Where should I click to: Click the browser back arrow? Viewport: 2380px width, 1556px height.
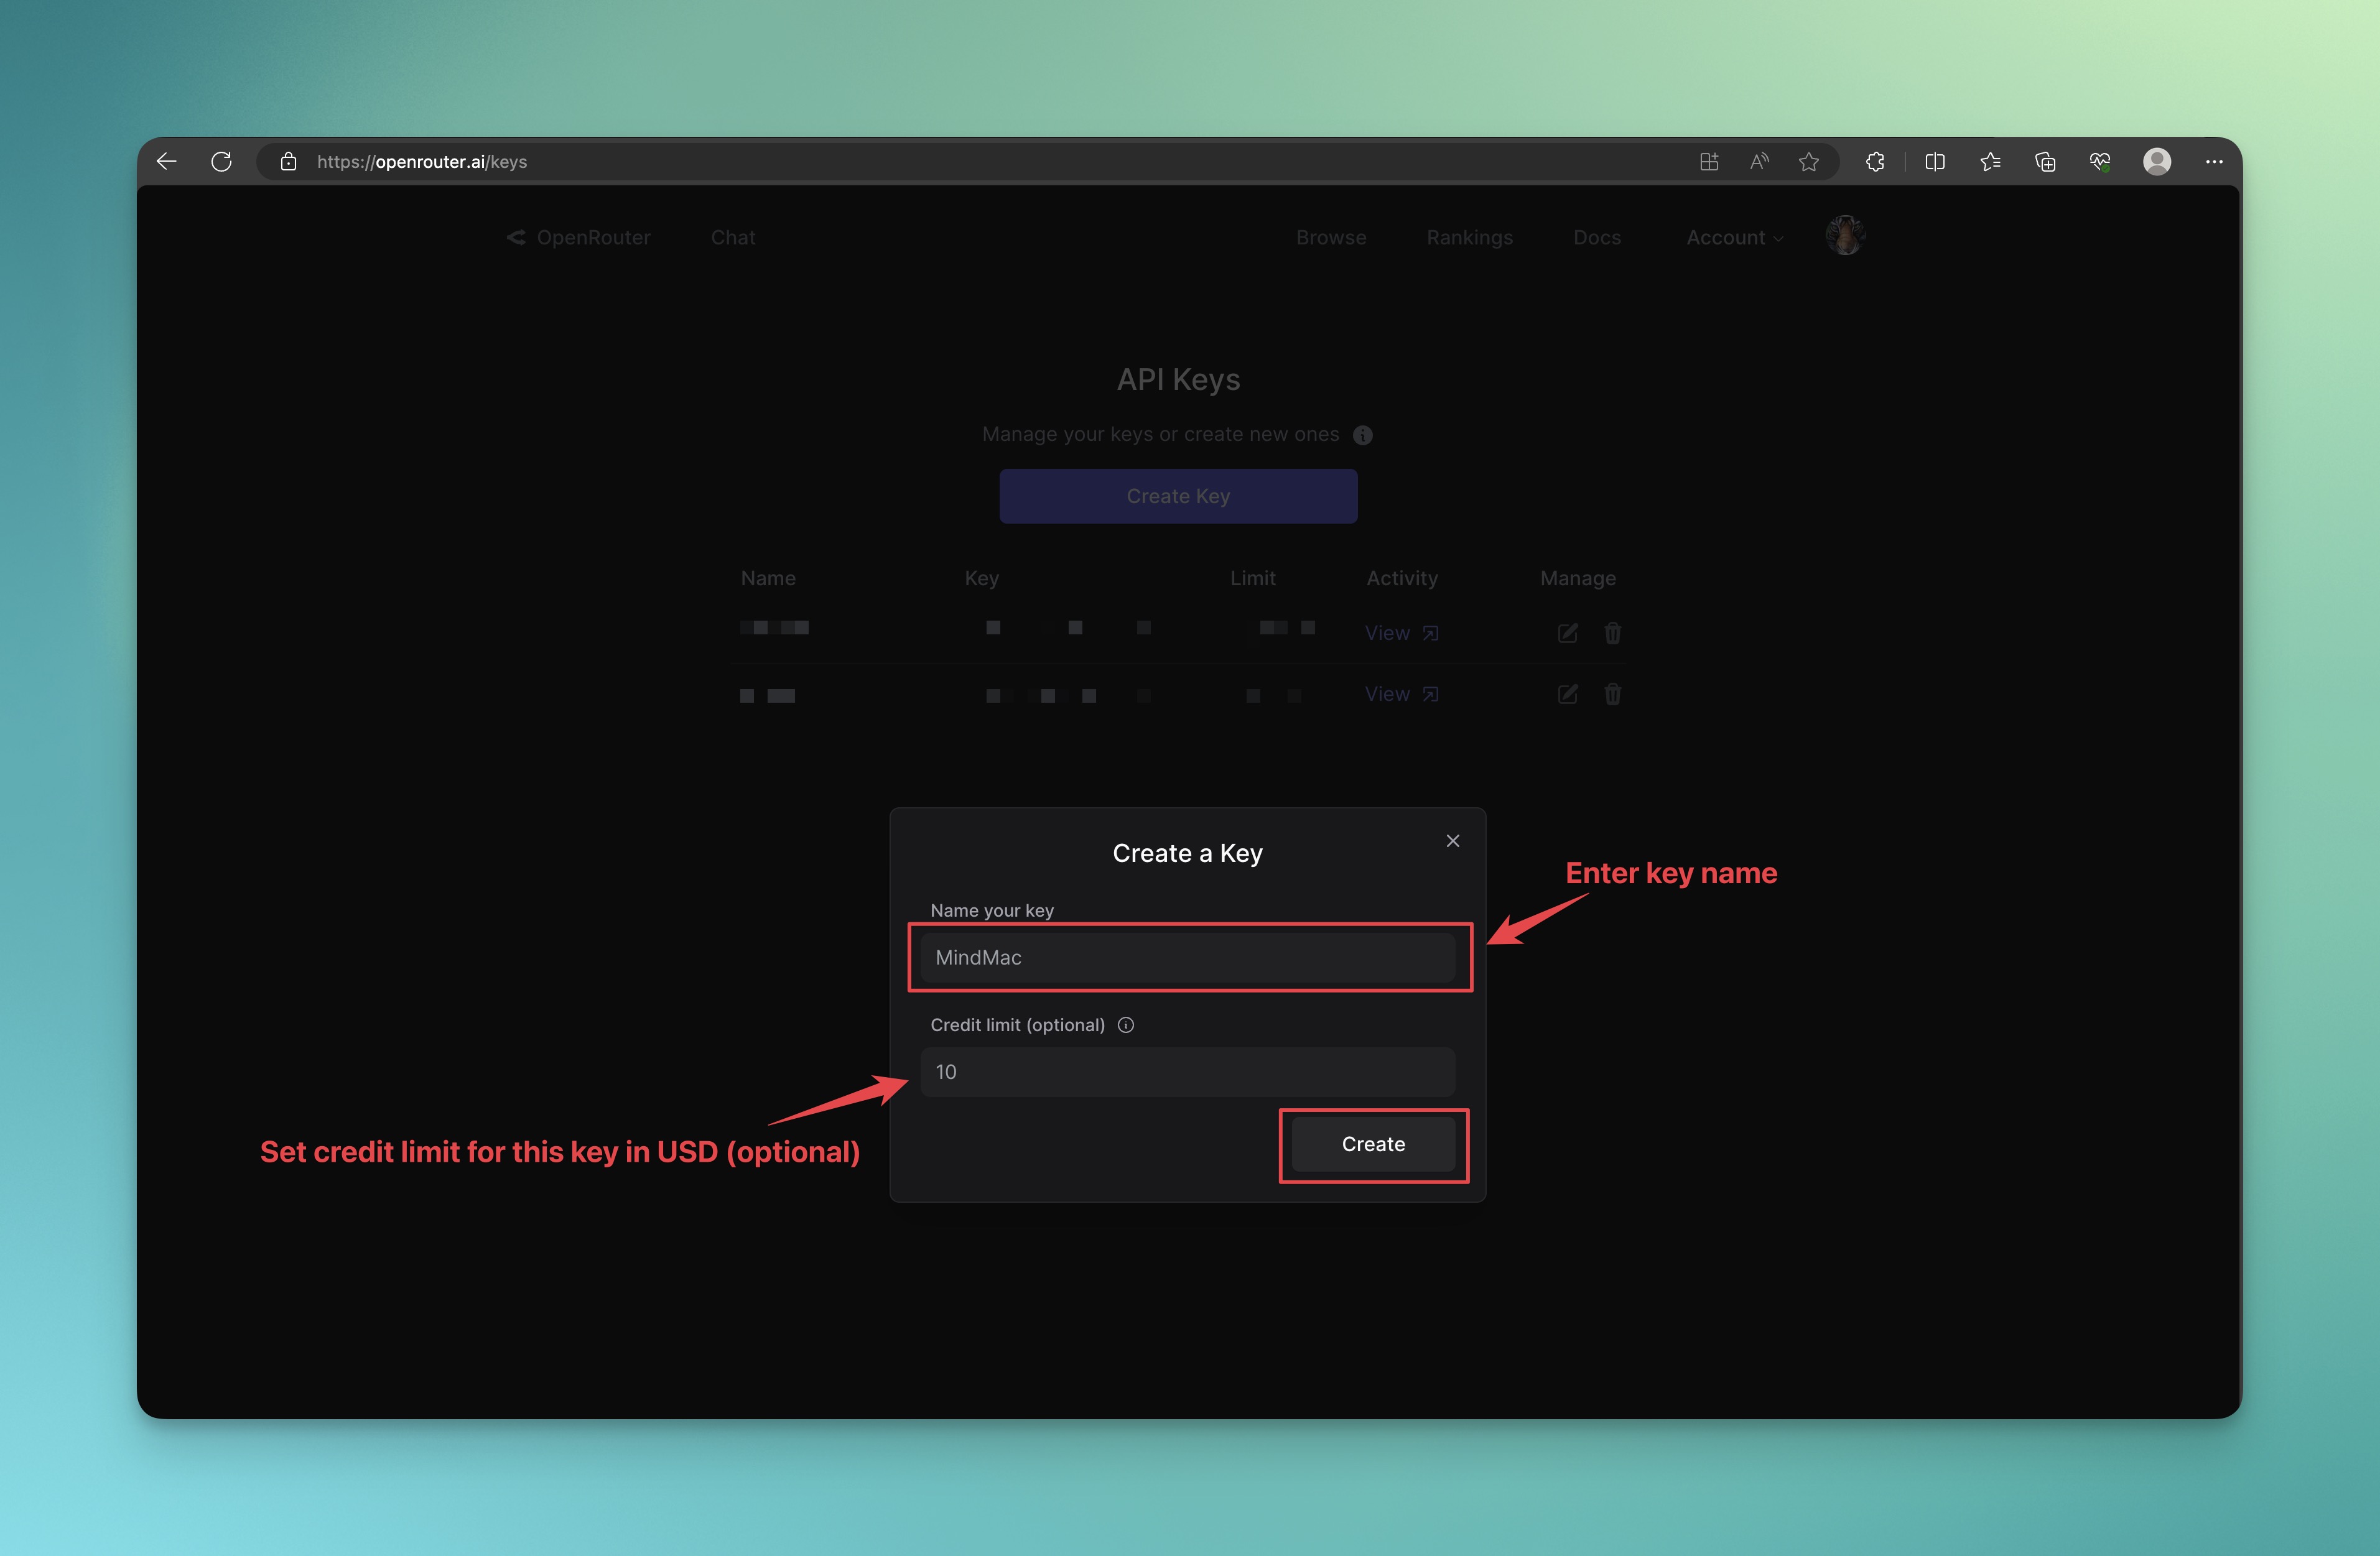[x=167, y=161]
